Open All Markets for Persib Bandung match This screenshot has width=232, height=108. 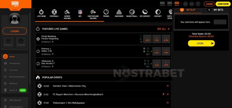point(47,42)
